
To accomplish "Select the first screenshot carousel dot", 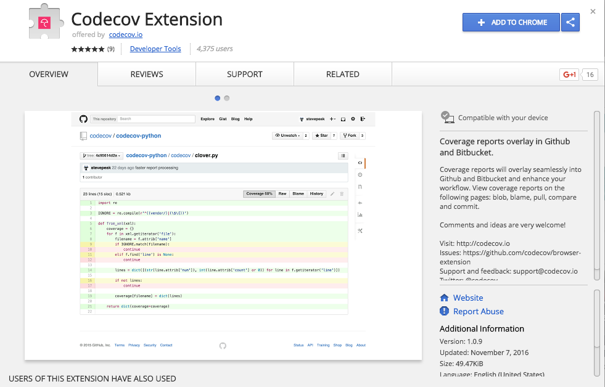I will [x=218, y=98].
